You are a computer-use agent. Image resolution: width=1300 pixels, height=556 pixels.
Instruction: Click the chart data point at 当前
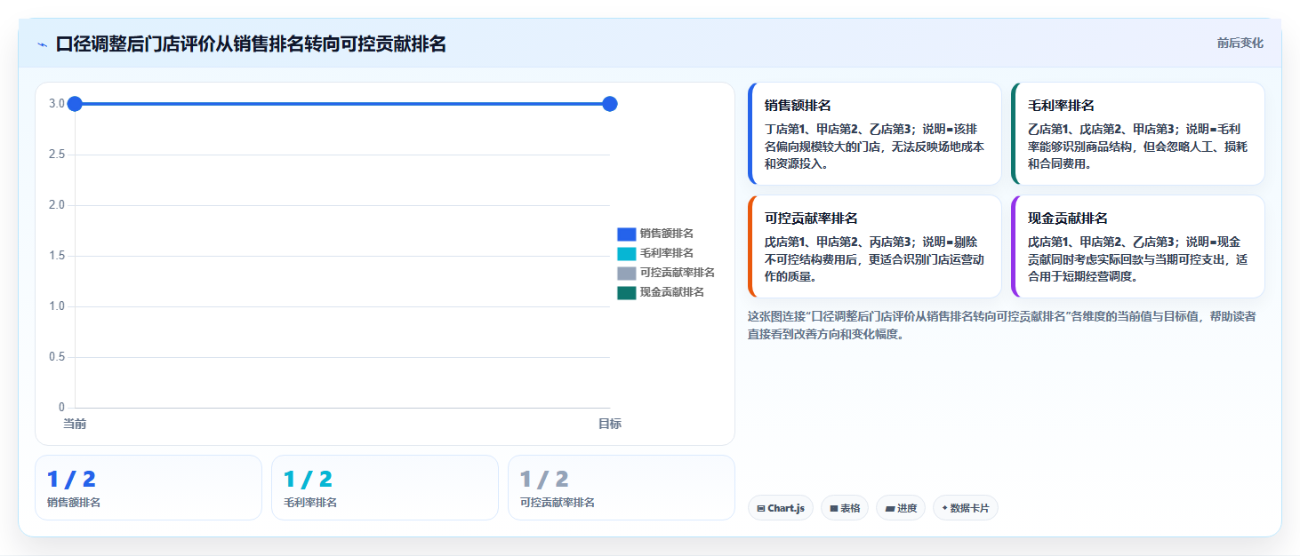(x=75, y=104)
